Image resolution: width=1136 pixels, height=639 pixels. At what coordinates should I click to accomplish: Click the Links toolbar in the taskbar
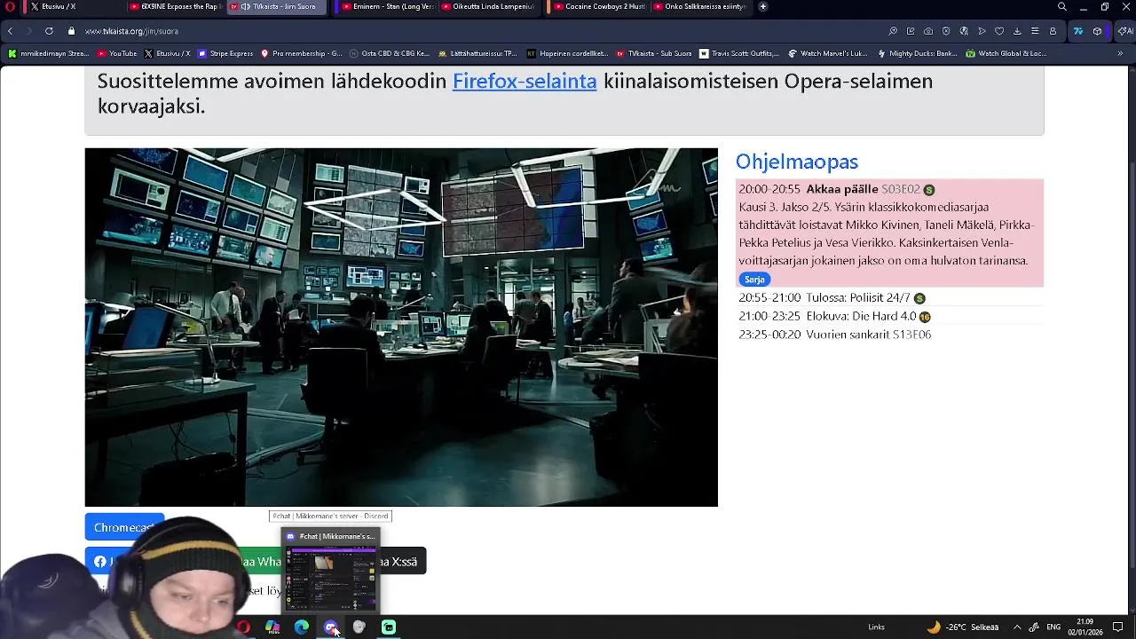click(876, 627)
